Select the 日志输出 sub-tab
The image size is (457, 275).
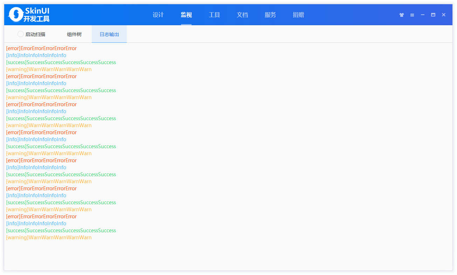pos(109,34)
